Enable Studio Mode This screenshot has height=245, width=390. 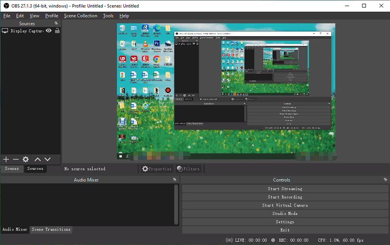click(285, 214)
